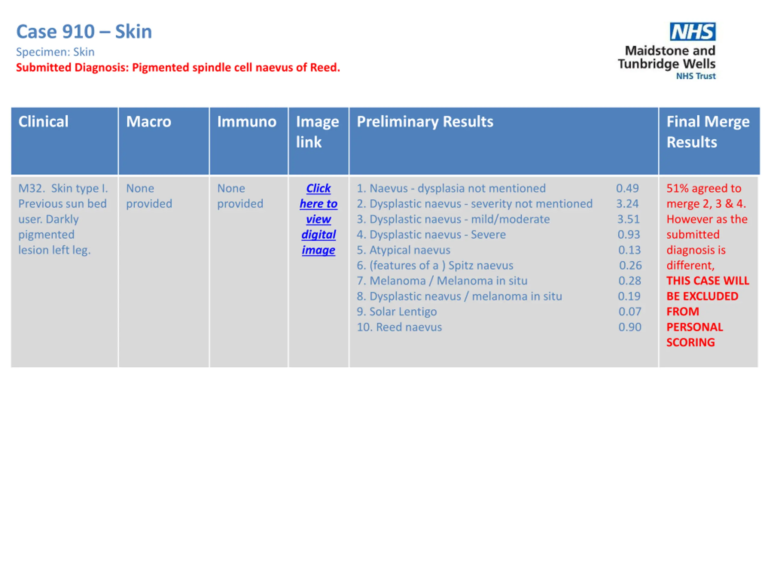The image size is (771, 578).
Task: Click the score value 0.26
Action: 630,265
